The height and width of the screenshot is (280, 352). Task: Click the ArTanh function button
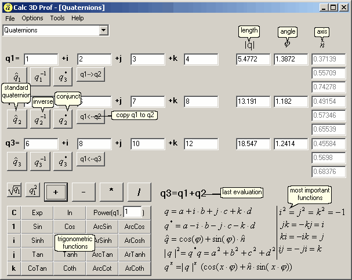click(135, 254)
